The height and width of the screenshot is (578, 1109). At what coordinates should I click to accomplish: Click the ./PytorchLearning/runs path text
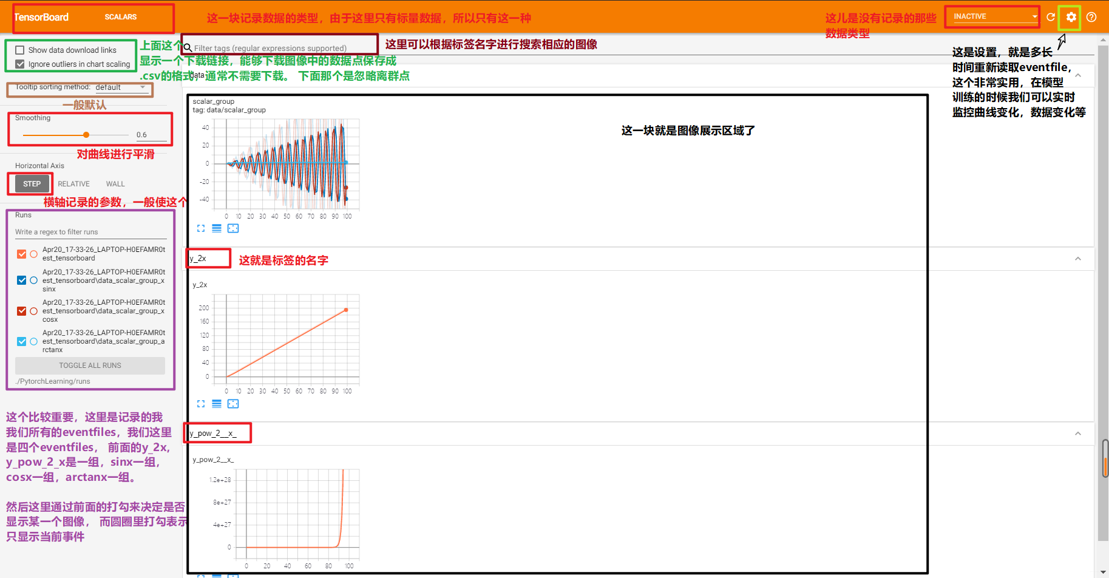[53, 381]
